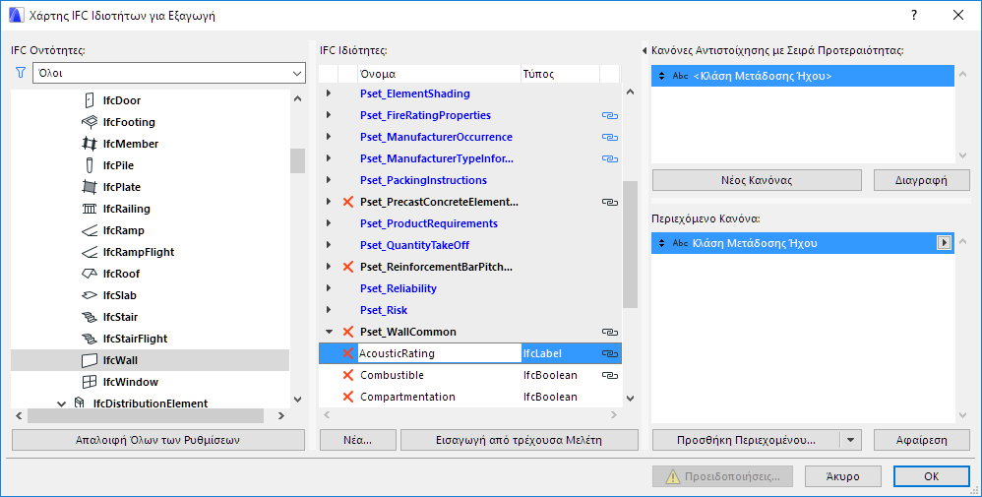
Task: Open the IFC entities filter dropdown
Action: point(297,74)
